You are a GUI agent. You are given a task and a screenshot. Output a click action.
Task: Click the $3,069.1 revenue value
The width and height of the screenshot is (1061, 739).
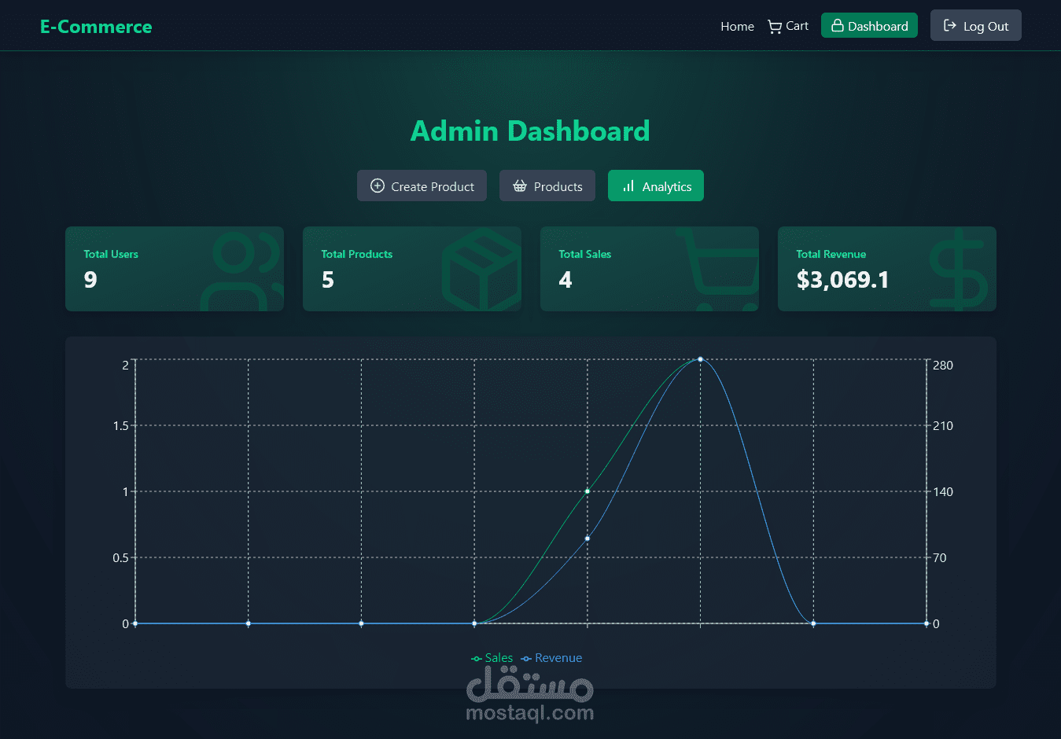[x=842, y=280]
